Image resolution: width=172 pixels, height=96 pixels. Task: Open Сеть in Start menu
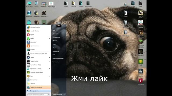(54, 55)
